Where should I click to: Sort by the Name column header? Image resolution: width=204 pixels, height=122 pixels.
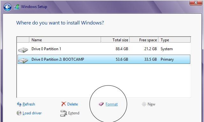(65, 40)
